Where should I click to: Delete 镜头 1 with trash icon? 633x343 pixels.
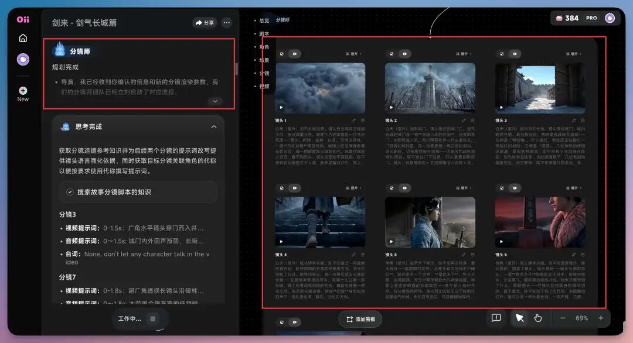pos(363,121)
